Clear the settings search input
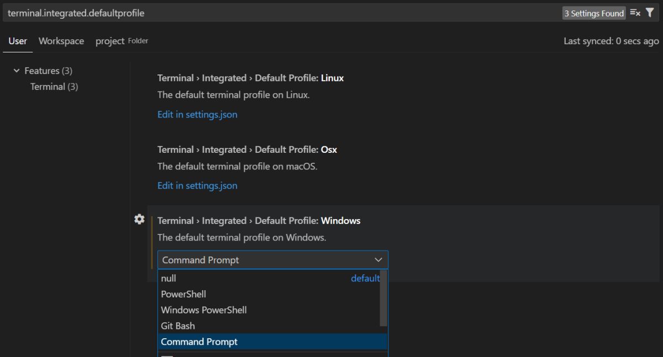Viewport: 663px width, 357px height. click(635, 13)
